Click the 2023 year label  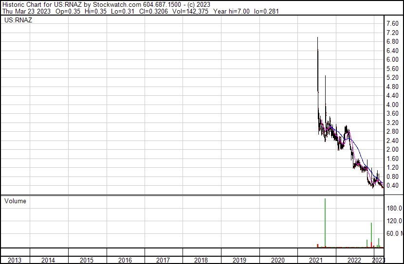pyautogui.click(x=378, y=260)
